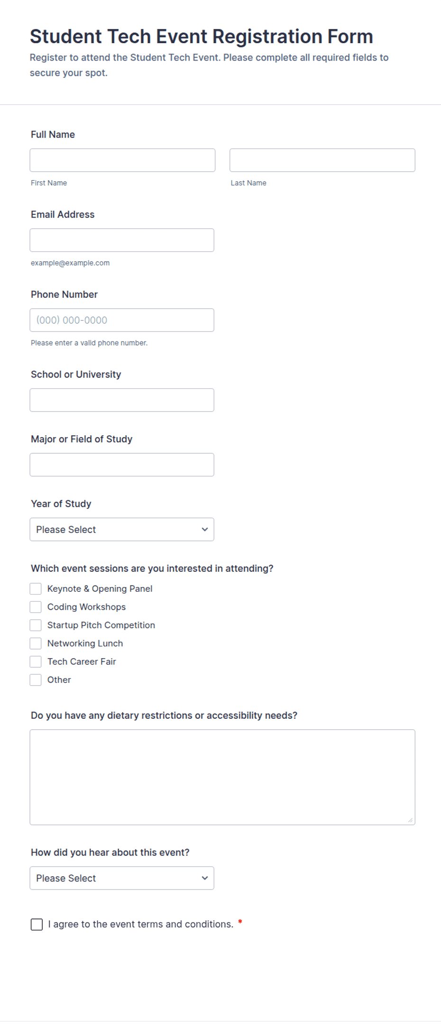This screenshot has height=1028, width=441.
Task: Focus the Email Address text box
Action: point(122,240)
